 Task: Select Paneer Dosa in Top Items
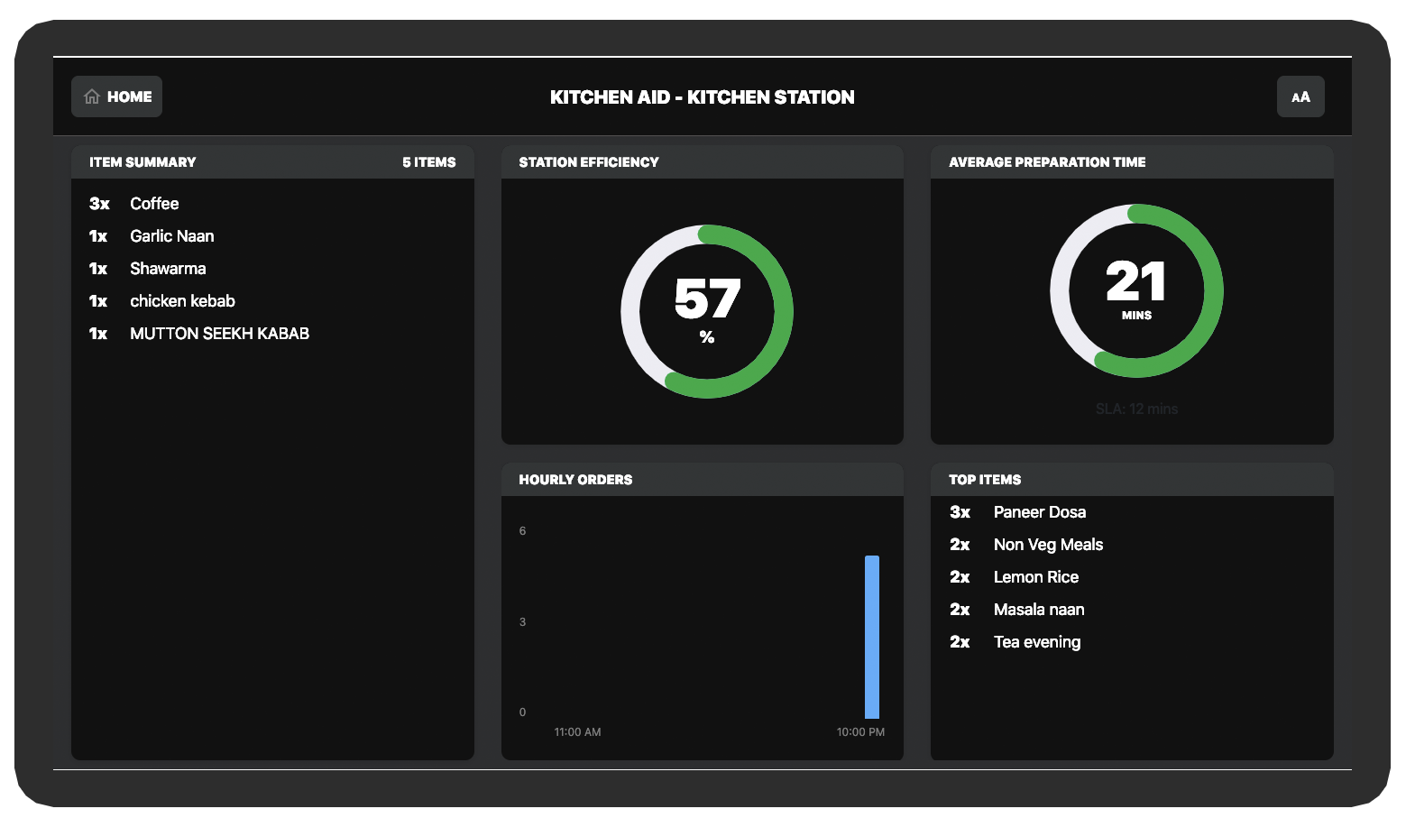tap(1039, 512)
